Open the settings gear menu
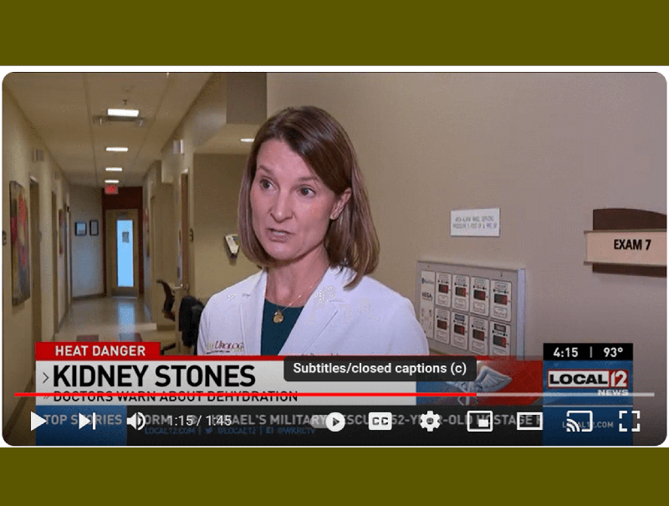669x506 pixels. point(430,422)
